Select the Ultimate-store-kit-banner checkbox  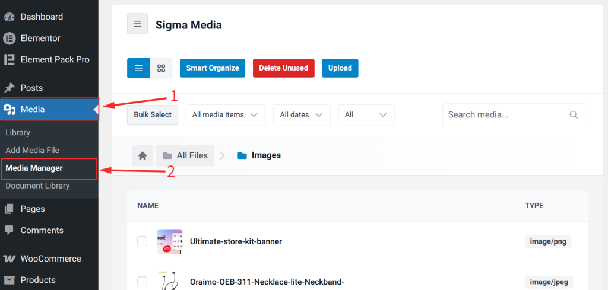(x=142, y=241)
